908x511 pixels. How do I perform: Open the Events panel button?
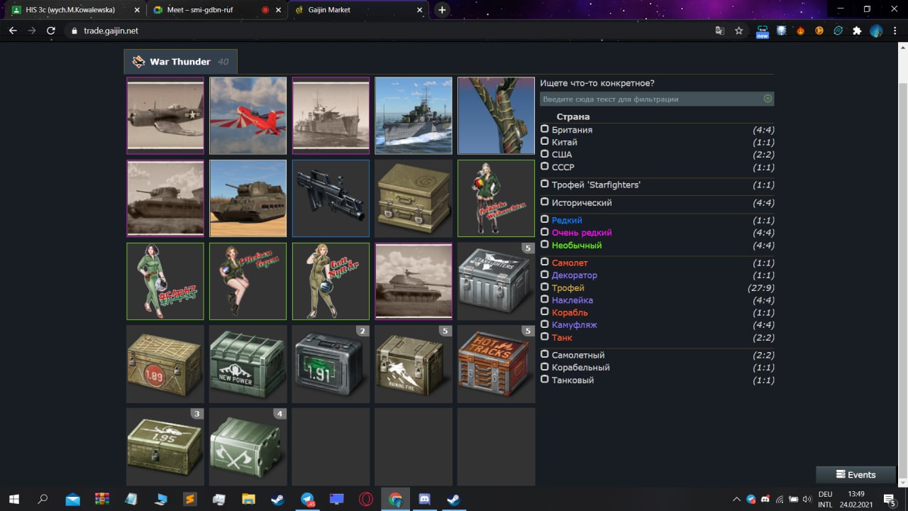point(856,475)
